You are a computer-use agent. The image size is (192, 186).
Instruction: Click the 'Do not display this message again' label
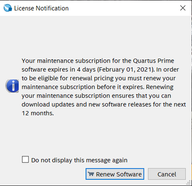(x=79, y=160)
